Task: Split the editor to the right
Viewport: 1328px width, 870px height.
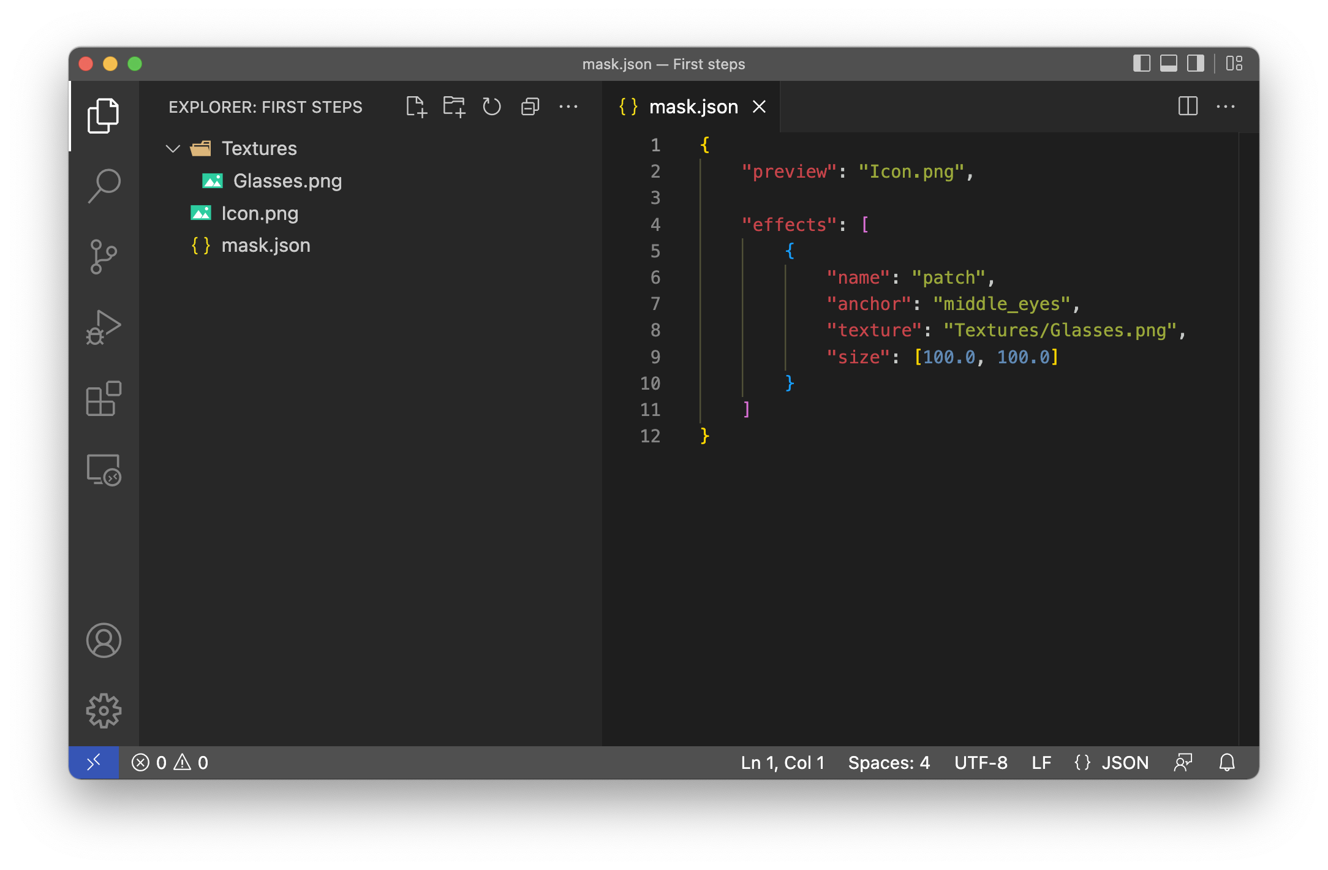Action: tap(1188, 107)
